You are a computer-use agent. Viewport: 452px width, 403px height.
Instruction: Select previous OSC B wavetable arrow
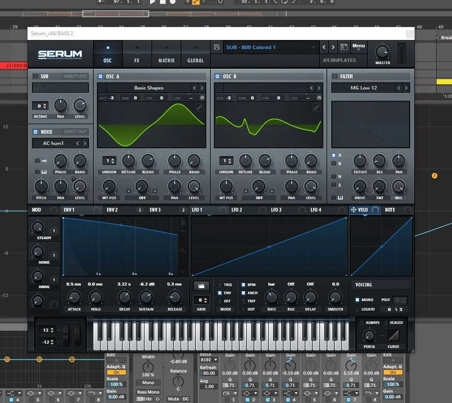(x=311, y=88)
